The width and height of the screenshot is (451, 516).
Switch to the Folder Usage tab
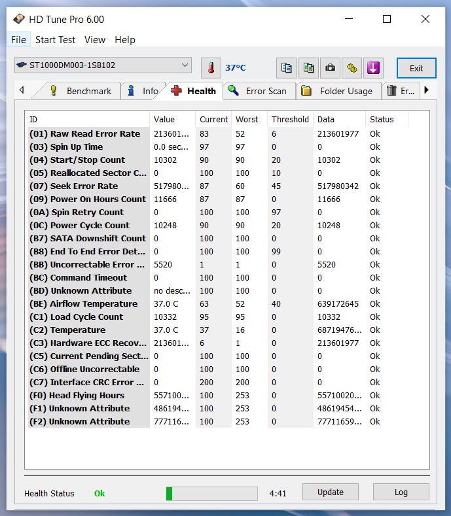pyautogui.click(x=338, y=91)
